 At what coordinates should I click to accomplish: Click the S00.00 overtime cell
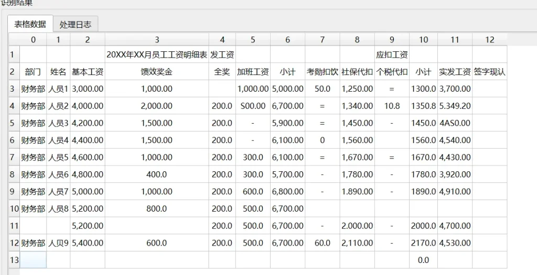point(253,106)
